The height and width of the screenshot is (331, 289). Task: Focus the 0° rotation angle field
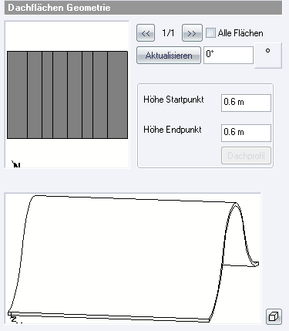pos(228,55)
